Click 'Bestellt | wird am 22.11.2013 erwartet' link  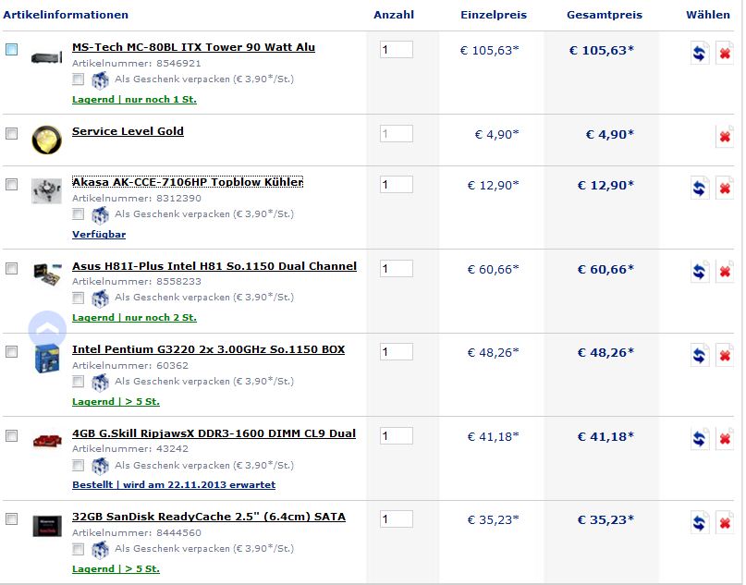[174, 485]
